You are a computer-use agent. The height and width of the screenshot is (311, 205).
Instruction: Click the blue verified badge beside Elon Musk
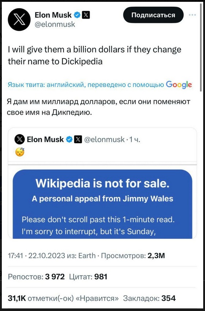pyautogui.click(x=77, y=15)
